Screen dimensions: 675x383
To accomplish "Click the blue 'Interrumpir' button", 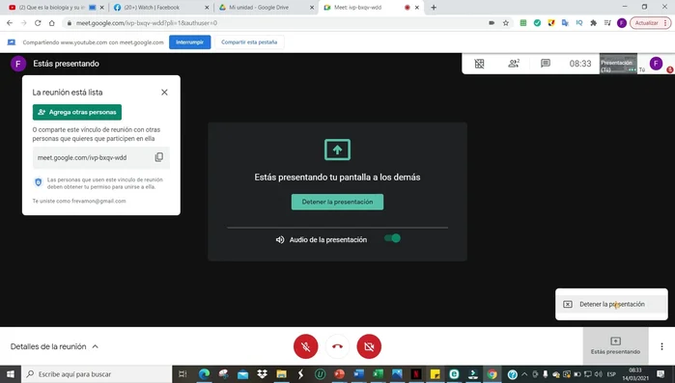I will [x=190, y=42].
